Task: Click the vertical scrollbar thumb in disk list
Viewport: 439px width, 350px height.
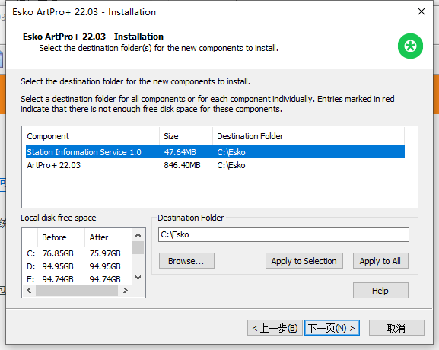Action: [x=138, y=248]
